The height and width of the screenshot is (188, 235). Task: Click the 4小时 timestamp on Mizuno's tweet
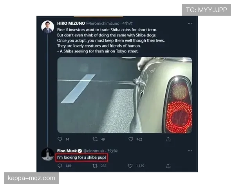point(127,23)
